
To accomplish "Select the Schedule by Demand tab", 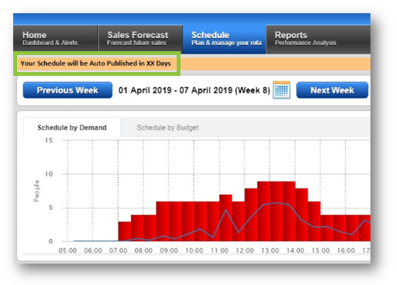I will pos(72,127).
